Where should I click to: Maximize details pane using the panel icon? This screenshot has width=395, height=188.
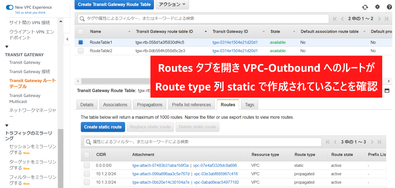point(387,91)
